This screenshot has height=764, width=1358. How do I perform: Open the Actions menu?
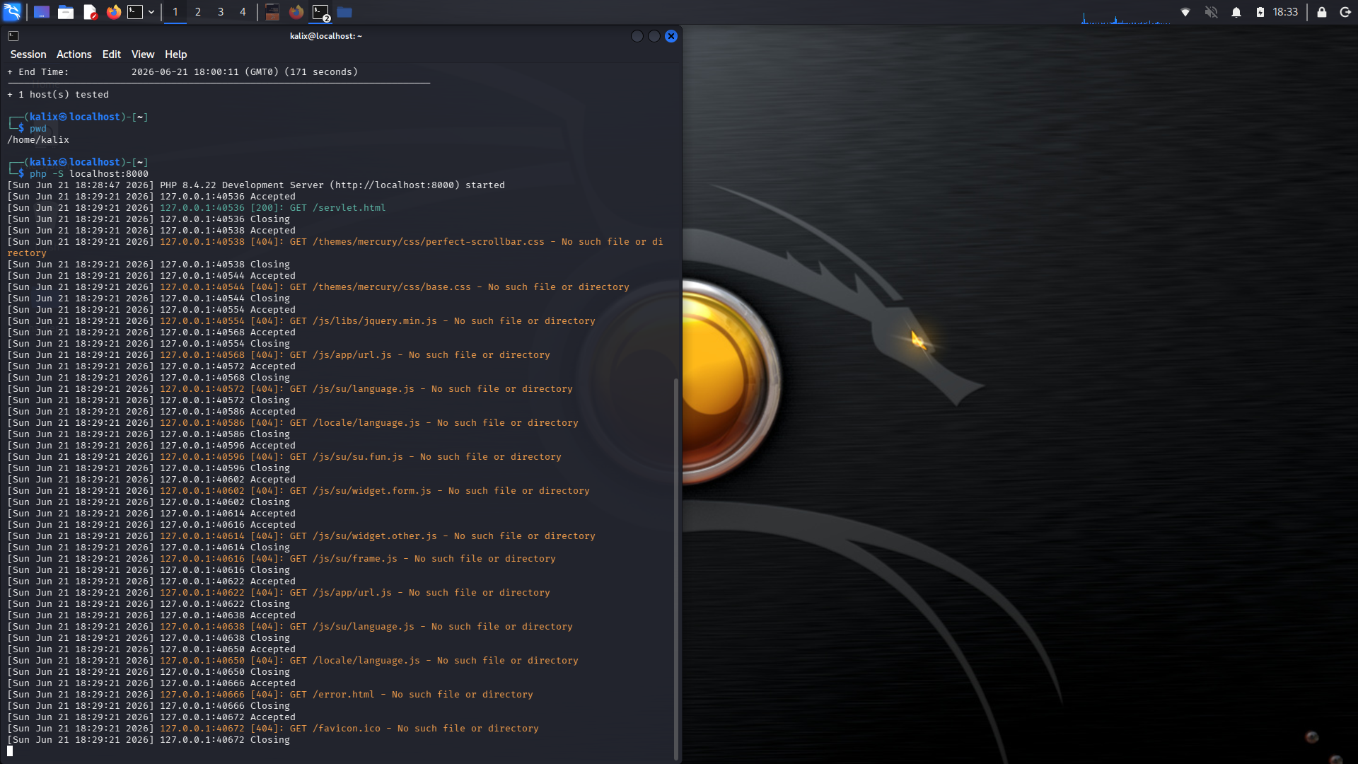(x=74, y=54)
